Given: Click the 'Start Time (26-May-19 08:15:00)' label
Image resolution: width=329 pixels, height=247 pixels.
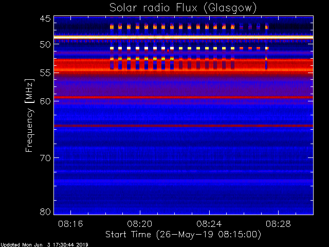Looking at the screenshot, I should (183, 235).
